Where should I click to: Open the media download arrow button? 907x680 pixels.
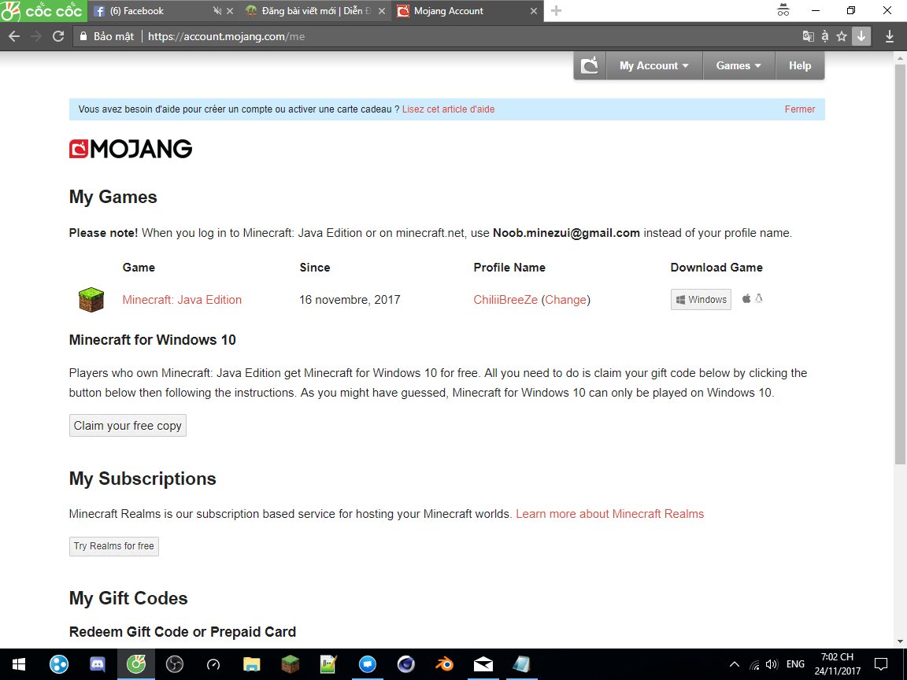click(861, 36)
